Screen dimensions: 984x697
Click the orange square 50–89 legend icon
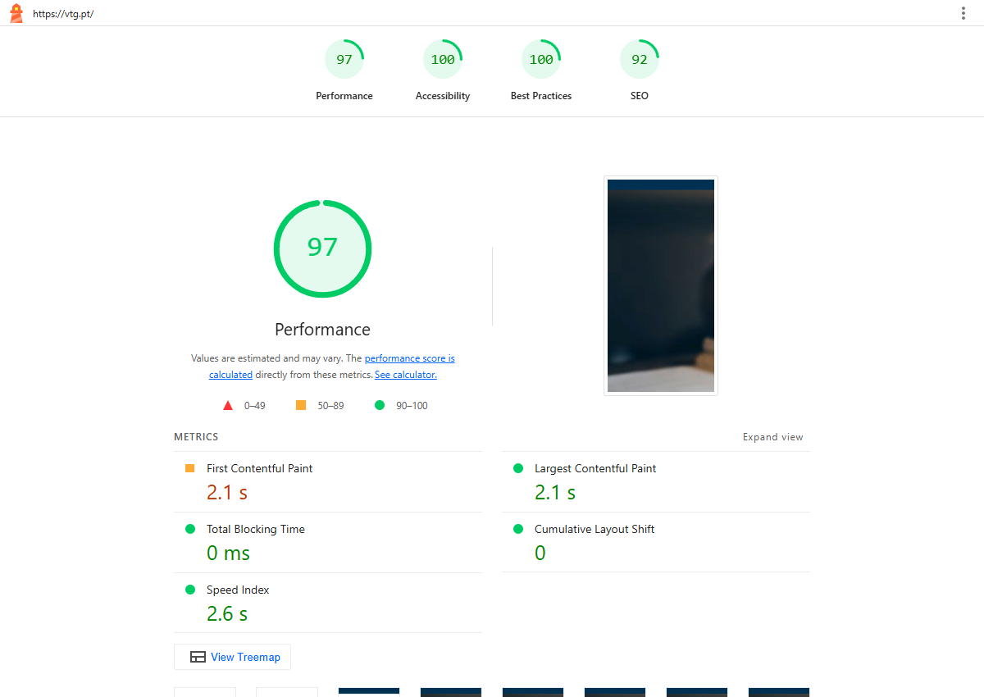pyautogui.click(x=301, y=405)
